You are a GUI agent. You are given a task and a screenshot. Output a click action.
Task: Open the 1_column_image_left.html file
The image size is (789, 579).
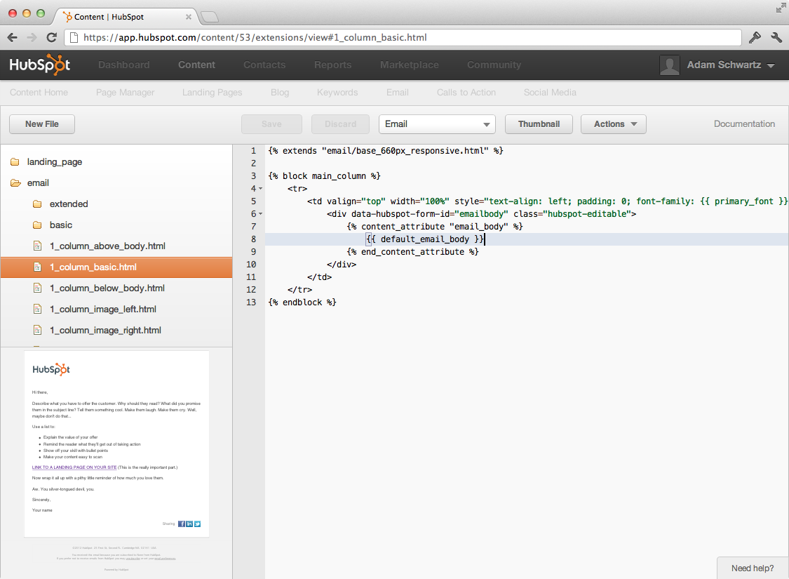point(116,309)
